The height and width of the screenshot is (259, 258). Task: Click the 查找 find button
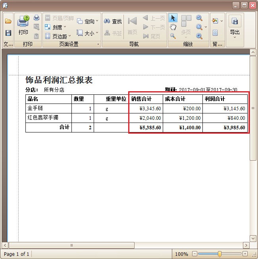(x=113, y=21)
